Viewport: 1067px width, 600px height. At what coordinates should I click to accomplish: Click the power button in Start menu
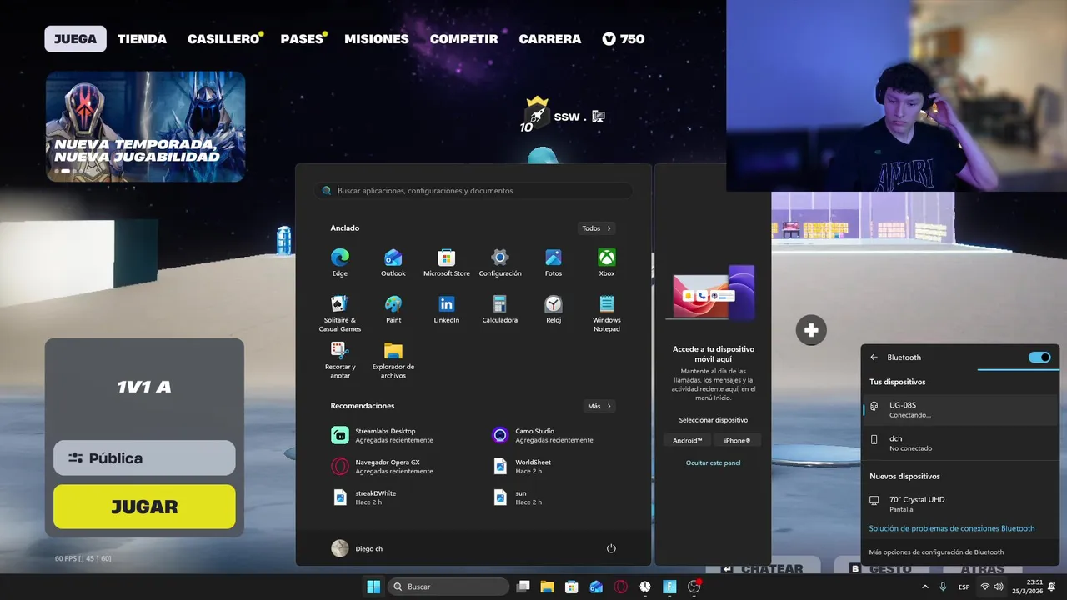coord(611,548)
